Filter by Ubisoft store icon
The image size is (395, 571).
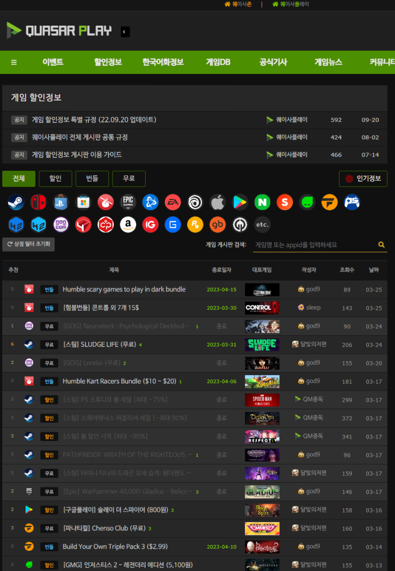pyautogui.click(x=195, y=202)
